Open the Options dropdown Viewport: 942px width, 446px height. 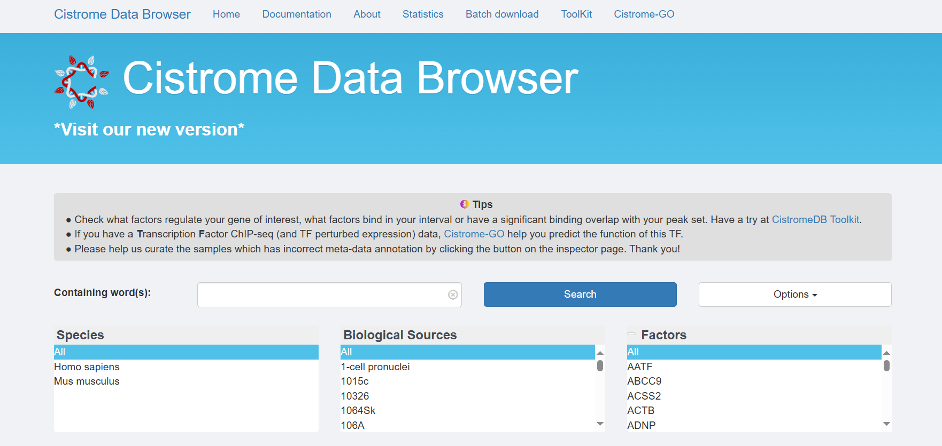(795, 294)
